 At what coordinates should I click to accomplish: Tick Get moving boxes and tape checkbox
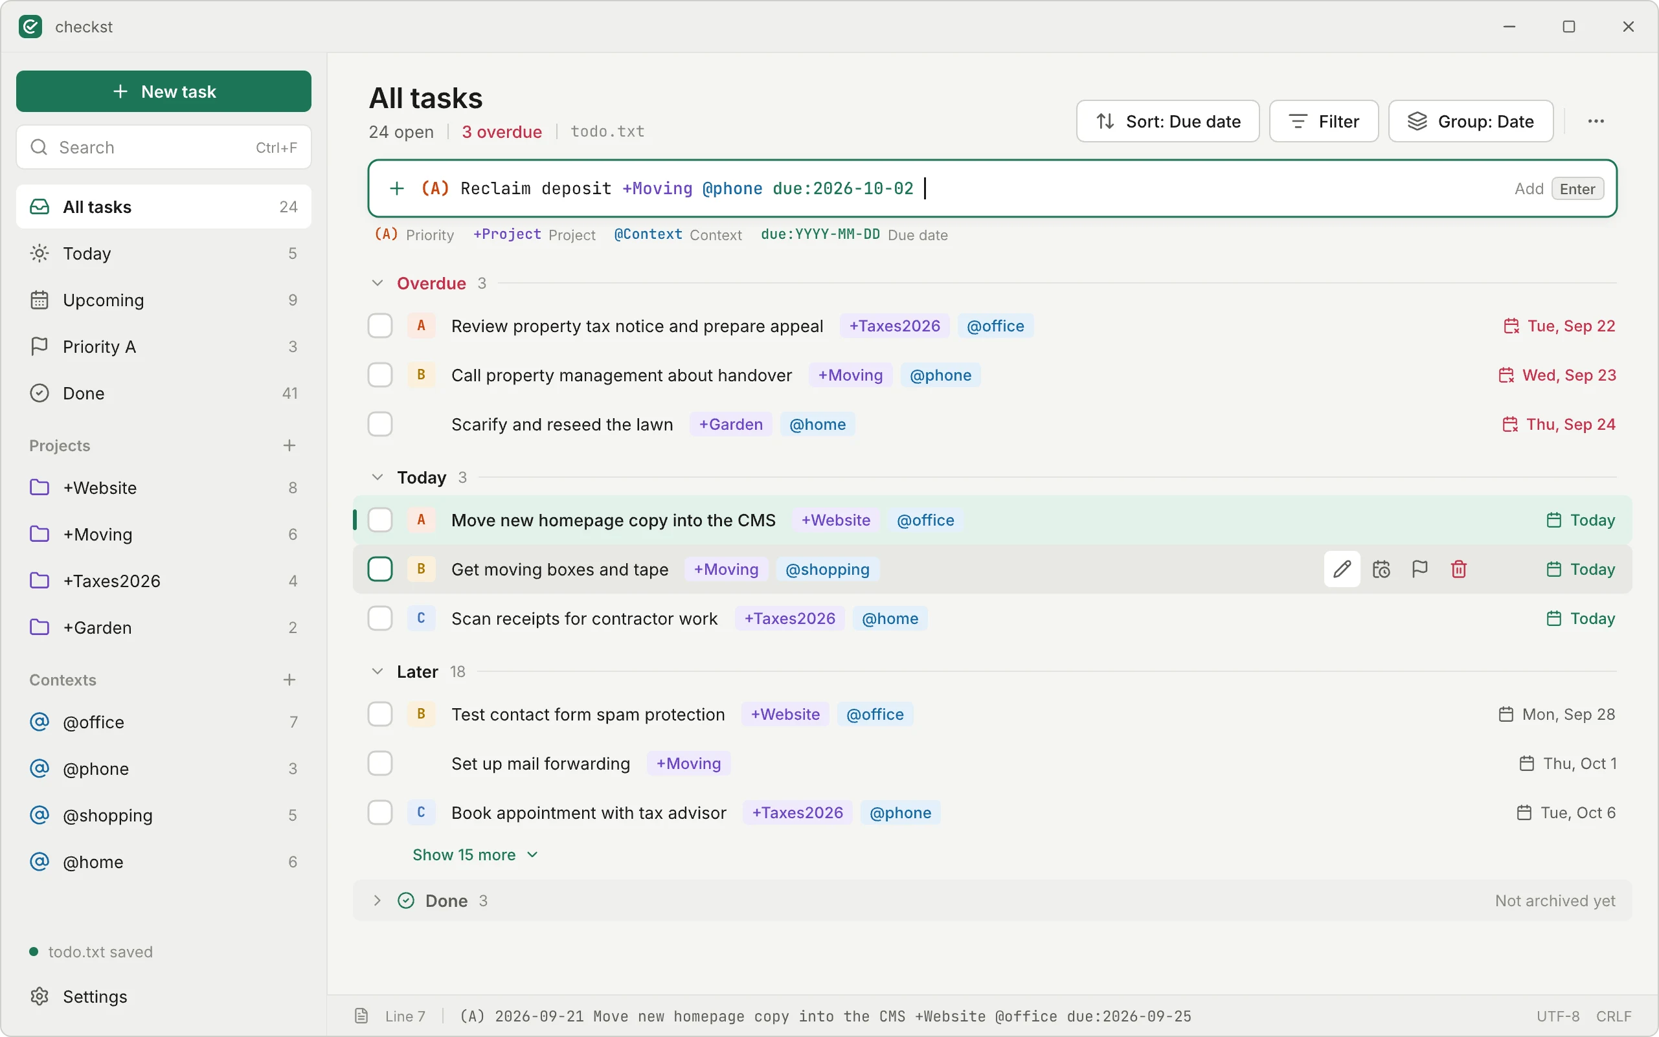click(380, 569)
